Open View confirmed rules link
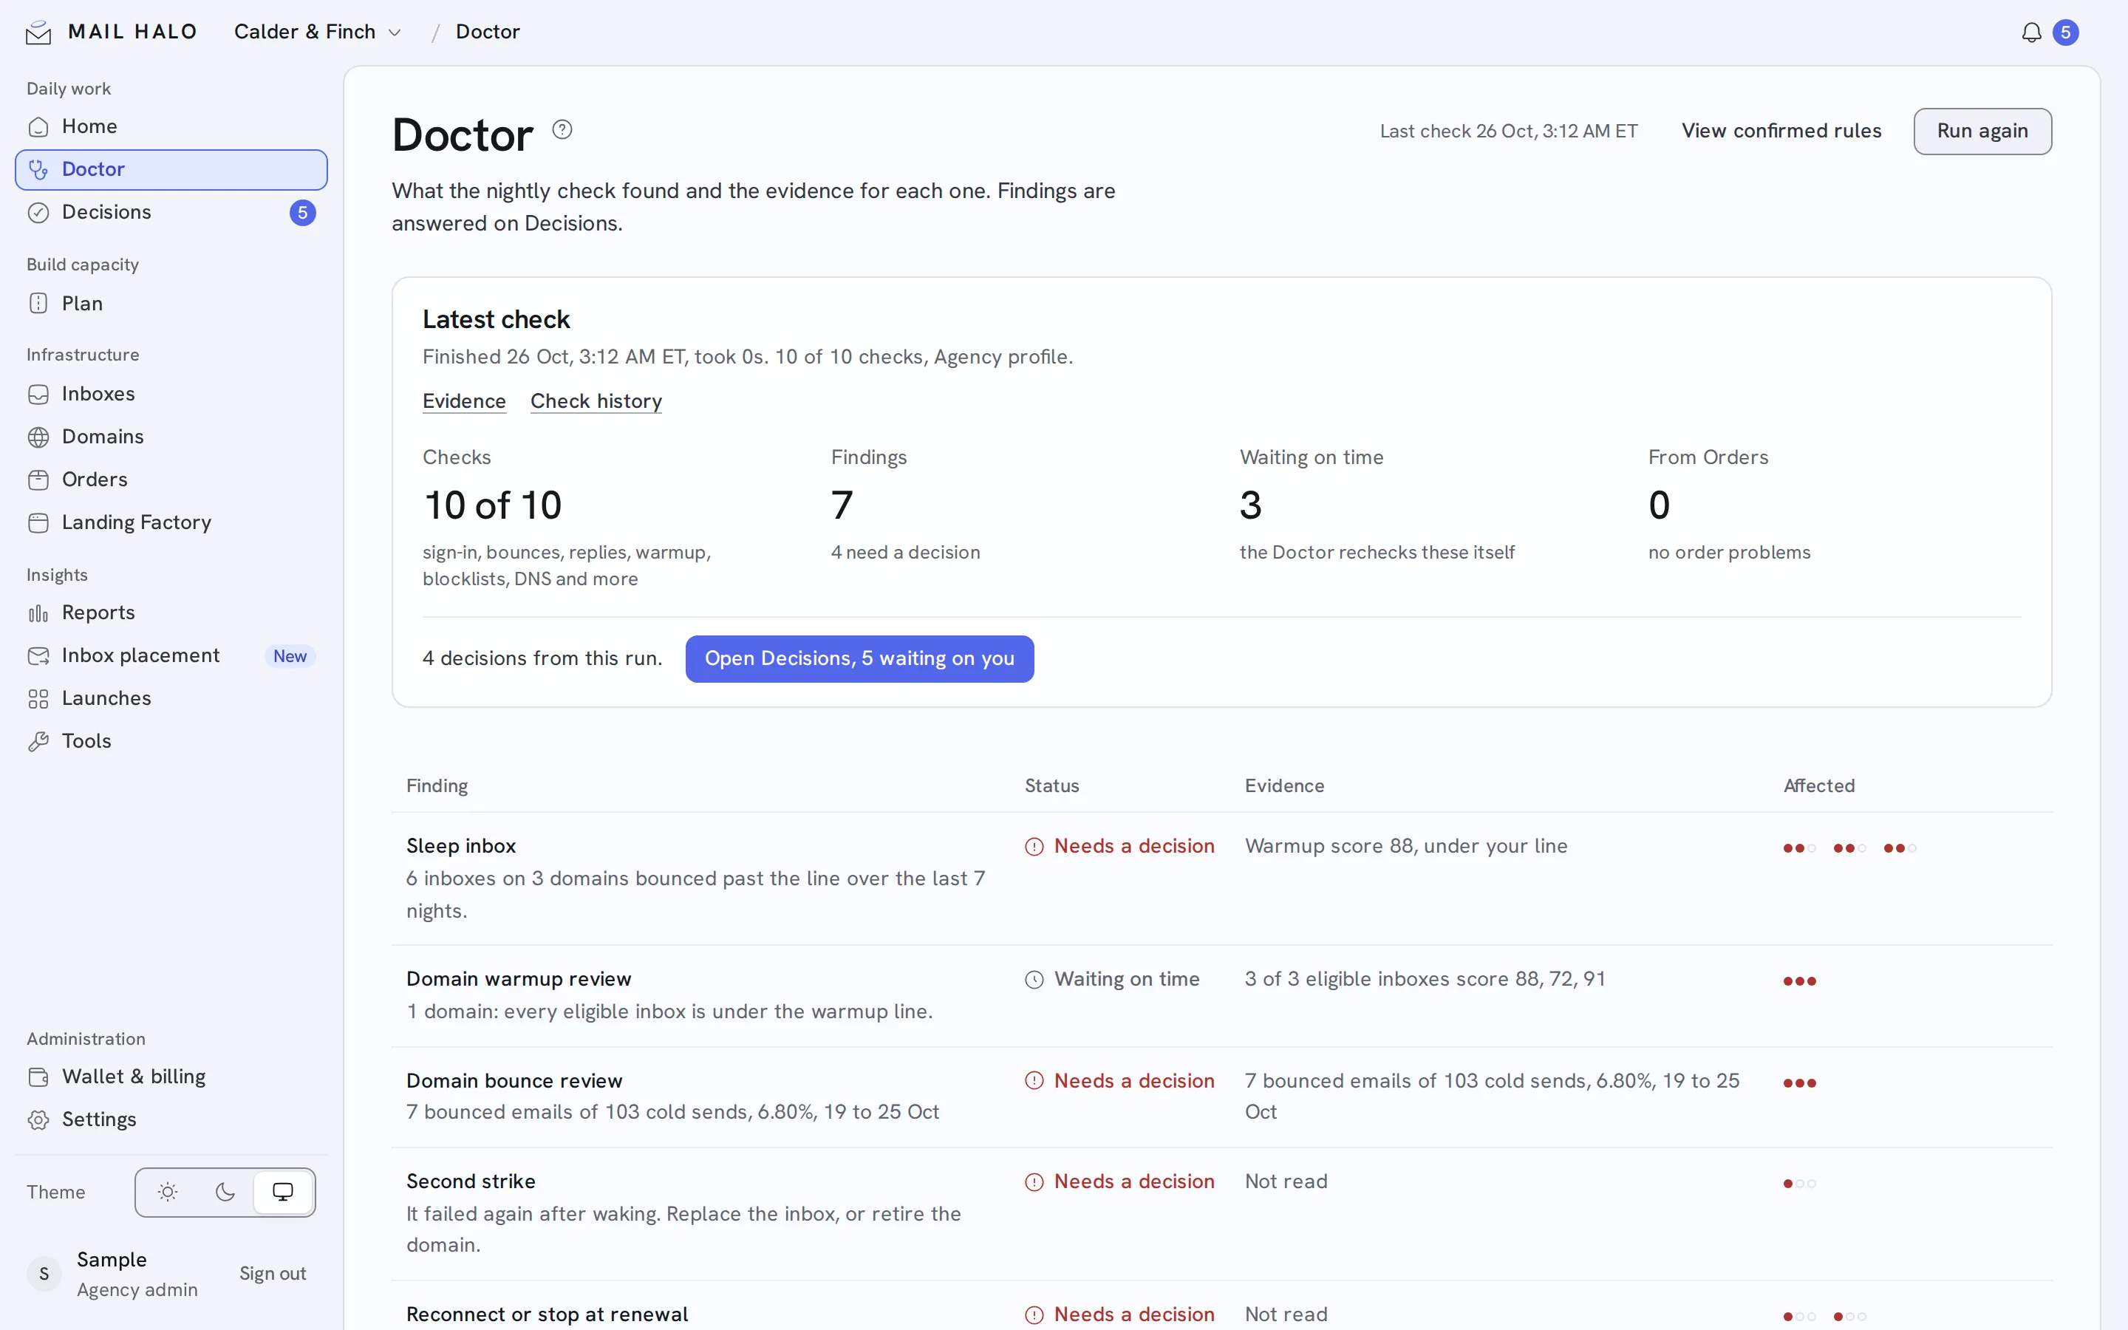Viewport: 2128px width, 1330px height. coord(1781,131)
